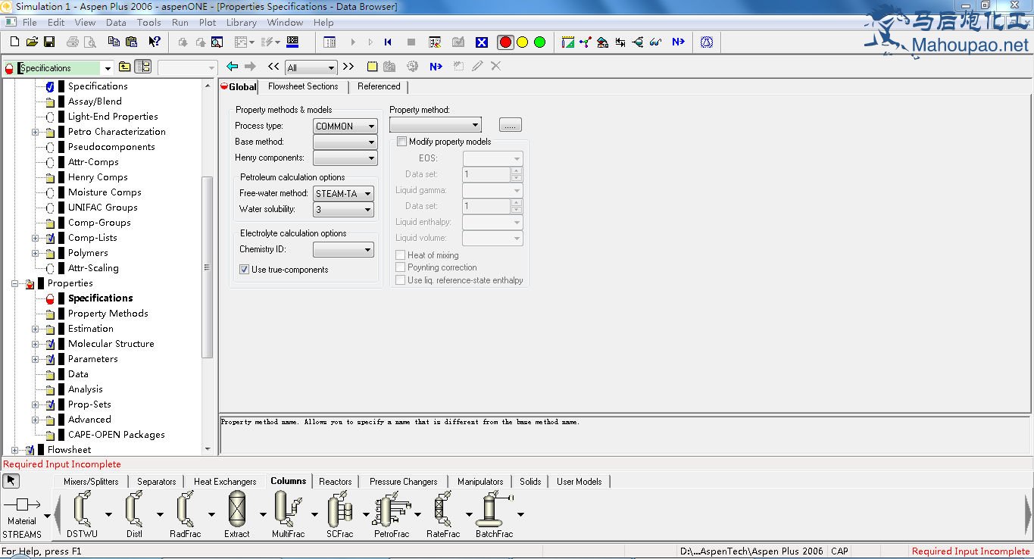Select Henry Comps in the tree
Viewport: 1034px width, 559px height.
[x=98, y=177]
